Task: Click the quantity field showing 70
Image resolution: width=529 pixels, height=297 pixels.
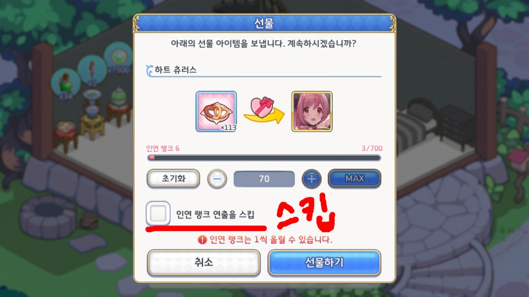Action: pyautogui.click(x=264, y=179)
